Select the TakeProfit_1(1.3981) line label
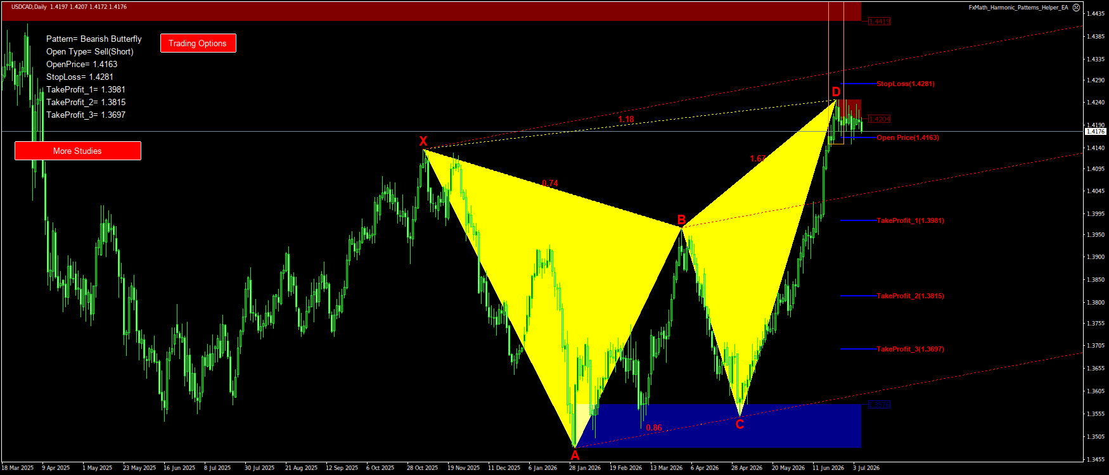Viewport: 1109px width, 475px height. (910, 220)
